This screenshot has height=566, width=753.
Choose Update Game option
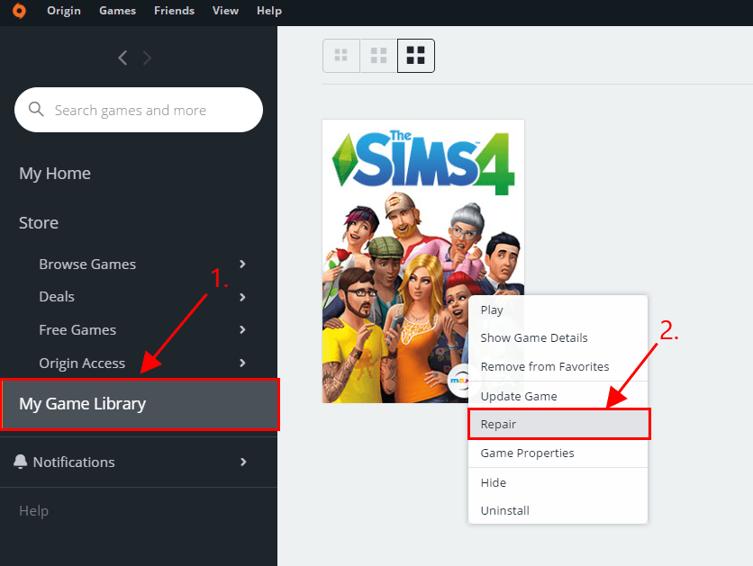[558, 396]
